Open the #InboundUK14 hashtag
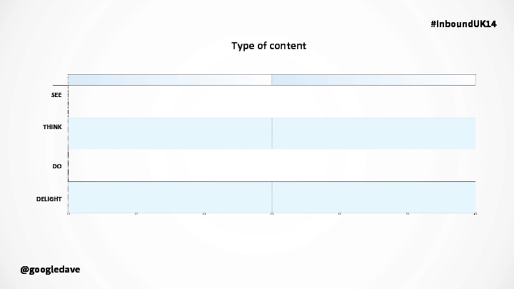Image resolution: width=514 pixels, height=289 pixels. pyautogui.click(x=463, y=24)
